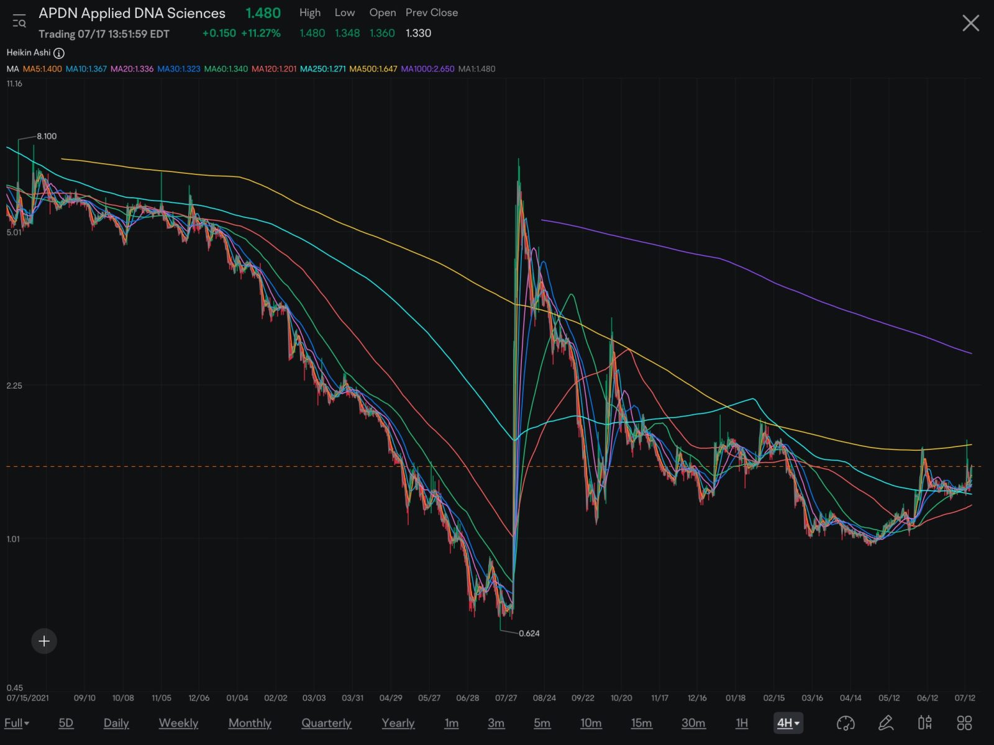Click the Prev Close value 1.330
Image resolution: width=994 pixels, height=745 pixels.
tap(418, 34)
